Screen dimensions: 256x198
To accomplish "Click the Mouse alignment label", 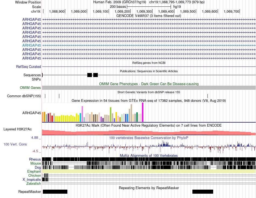I will (36, 164).
